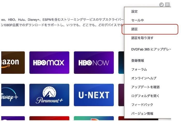Select the Paramount+ service tile
This screenshot has width=181, height=121.
[x=49, y=95]
